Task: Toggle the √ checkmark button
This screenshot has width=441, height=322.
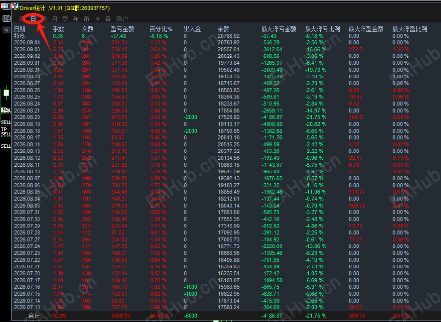Action: (6, 30)
